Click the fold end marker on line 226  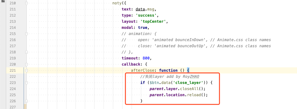click(26, 101)
